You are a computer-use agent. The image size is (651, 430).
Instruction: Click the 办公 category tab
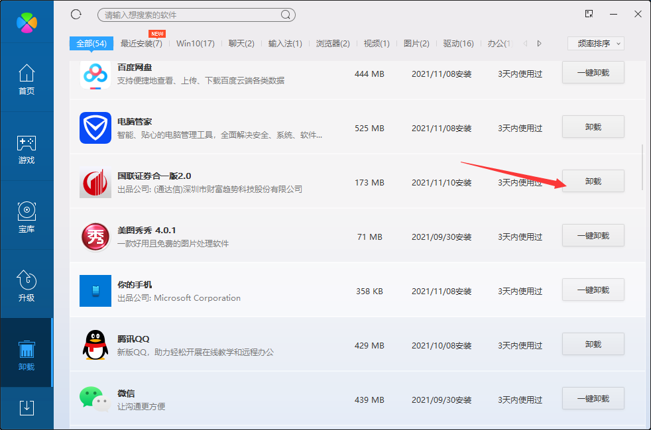501,44
